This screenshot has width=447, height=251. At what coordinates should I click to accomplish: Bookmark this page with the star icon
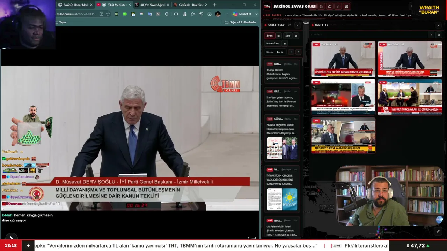(108, 14)
